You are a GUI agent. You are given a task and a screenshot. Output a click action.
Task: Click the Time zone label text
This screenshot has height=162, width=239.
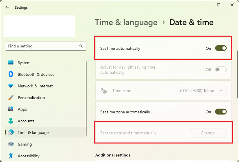click(x=122, y=91)
